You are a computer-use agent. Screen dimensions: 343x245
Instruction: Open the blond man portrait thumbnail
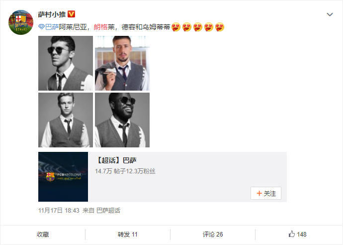click(66, 120)
